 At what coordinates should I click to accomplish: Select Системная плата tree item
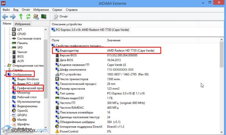pyautogui.click(x=29, y=38)
